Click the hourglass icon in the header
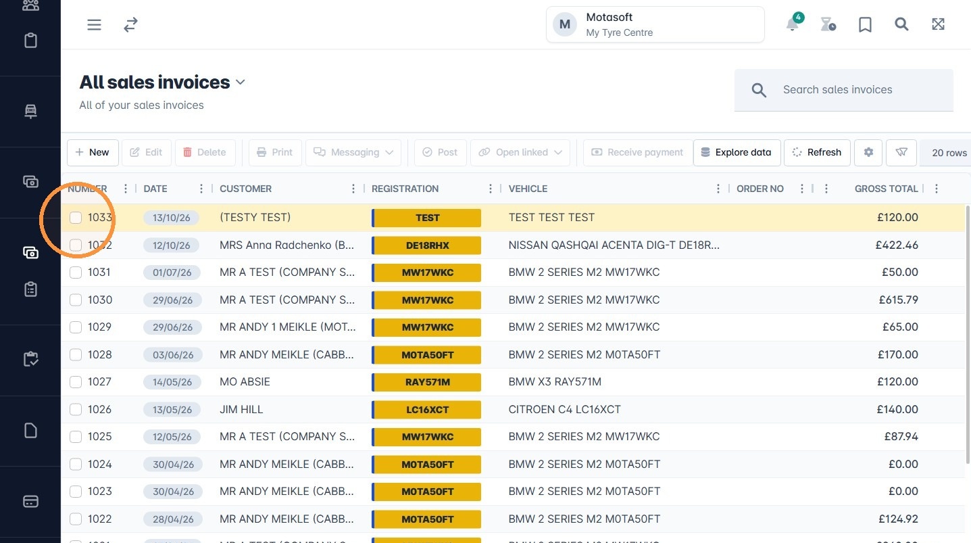The image size is (971, 543). pos(828,25)
